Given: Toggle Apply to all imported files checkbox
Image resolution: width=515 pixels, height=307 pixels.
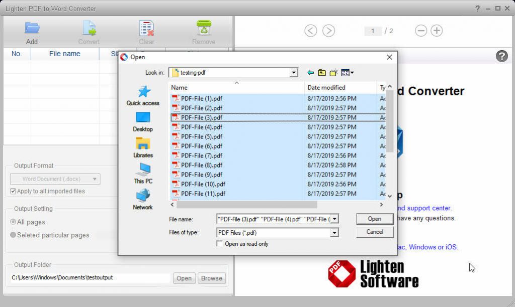Looking at the screenshot, I should pos(13,191).
